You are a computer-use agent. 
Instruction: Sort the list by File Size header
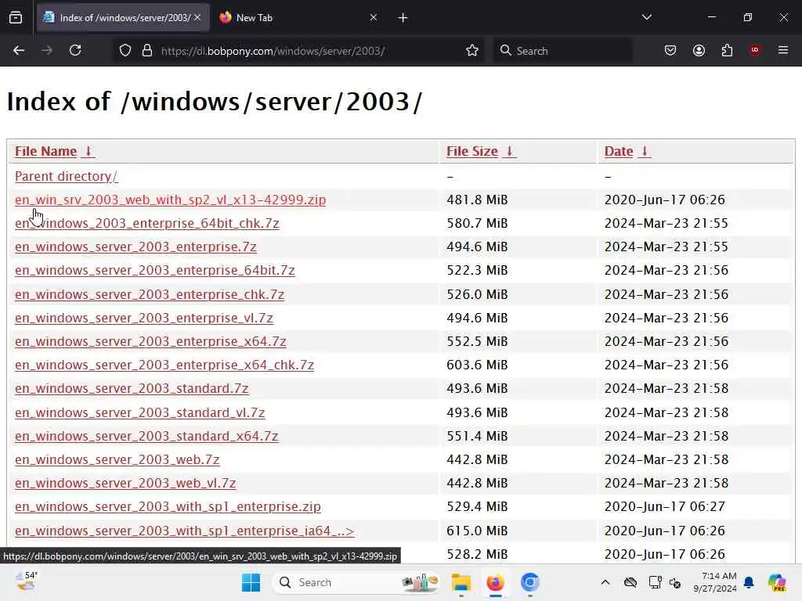click(x=472, y=151)
